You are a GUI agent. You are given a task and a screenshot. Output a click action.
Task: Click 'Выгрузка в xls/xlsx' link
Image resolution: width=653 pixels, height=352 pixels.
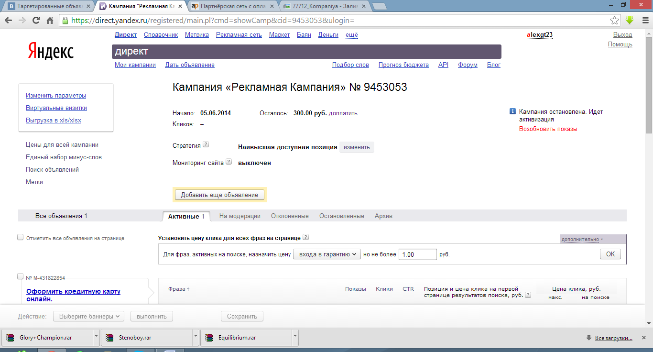point(54,121)
